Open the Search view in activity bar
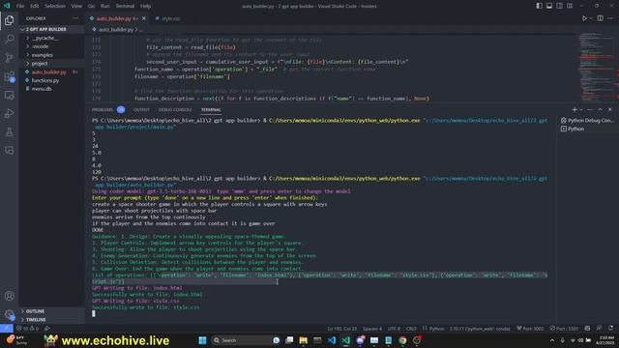Image resolution: width=619 pixels, height=348 pixels. 9,39
